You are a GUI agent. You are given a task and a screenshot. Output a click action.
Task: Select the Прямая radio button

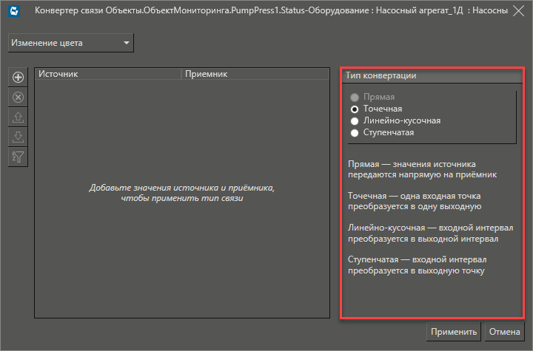355,97
